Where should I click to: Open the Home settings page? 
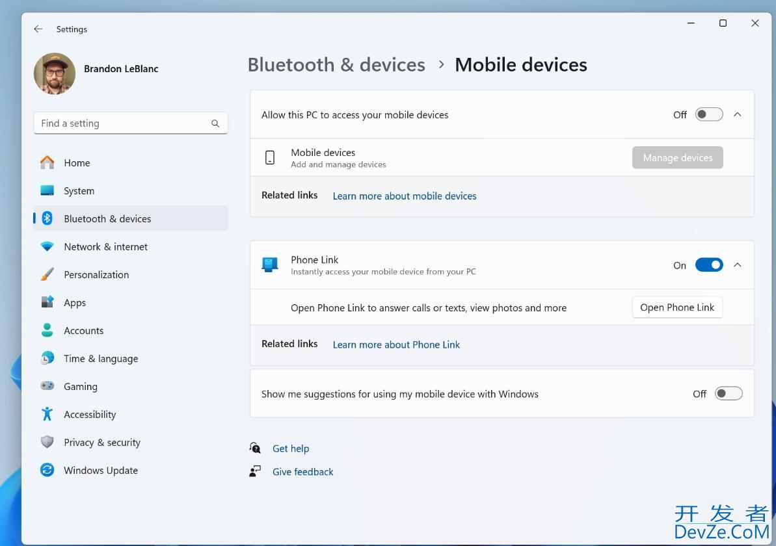point(131,162)
